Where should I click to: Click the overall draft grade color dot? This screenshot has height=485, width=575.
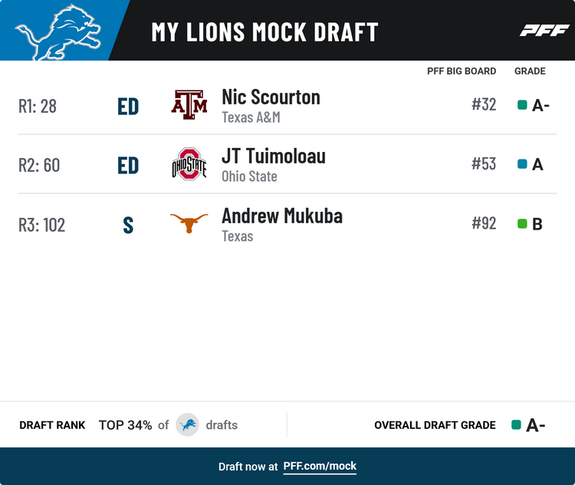516,424
